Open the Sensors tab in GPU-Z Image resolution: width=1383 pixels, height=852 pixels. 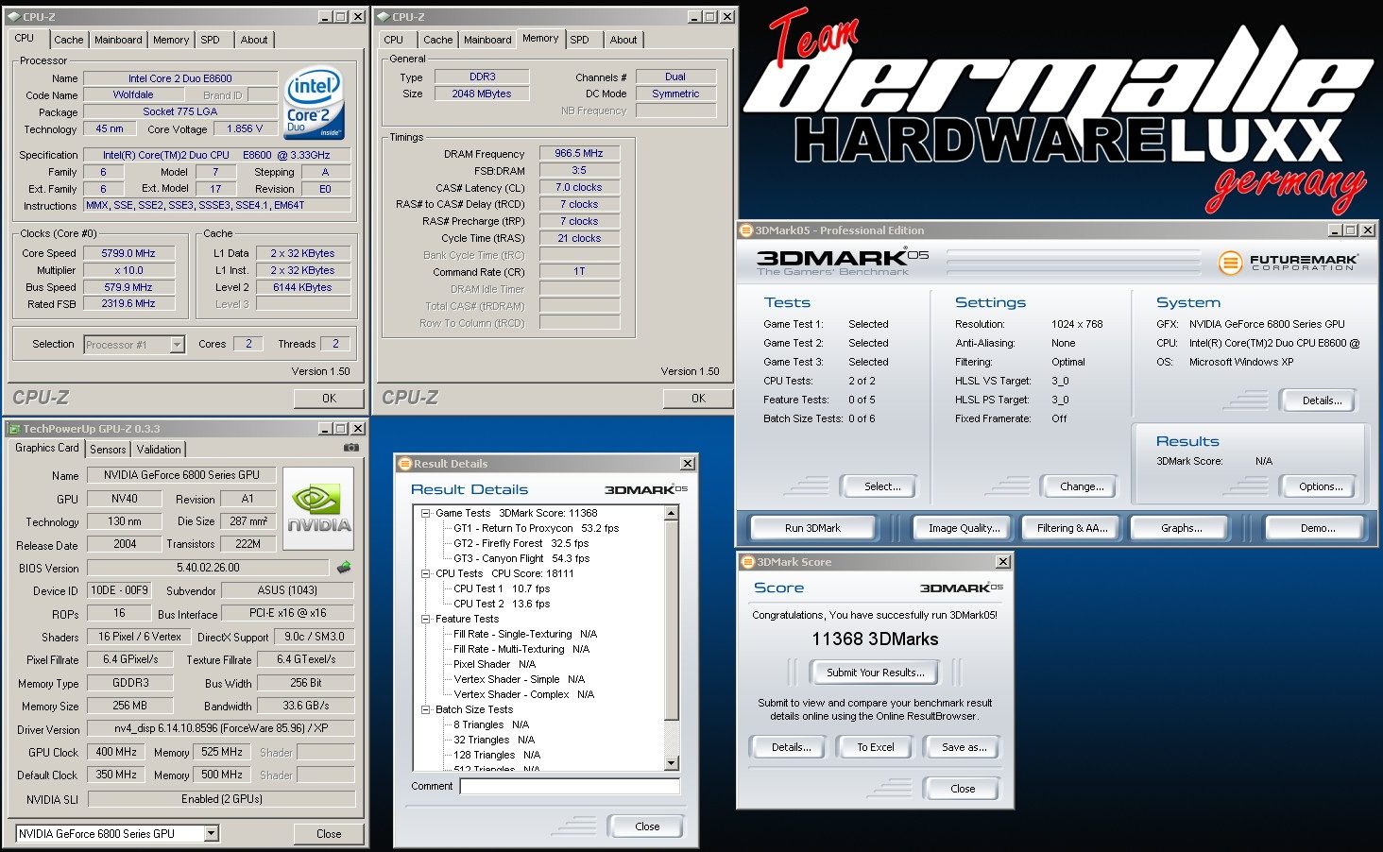pos(108,450)
